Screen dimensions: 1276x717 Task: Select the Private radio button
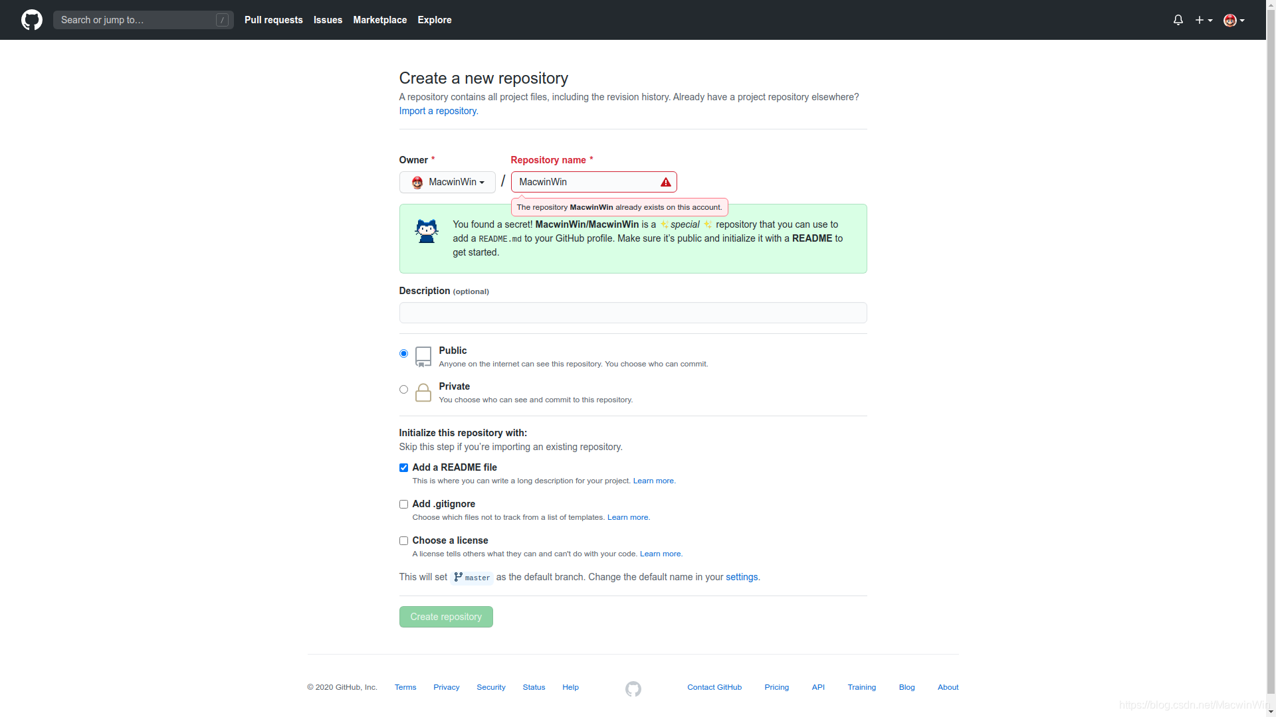pyautogui.click(x=403, y=389)
